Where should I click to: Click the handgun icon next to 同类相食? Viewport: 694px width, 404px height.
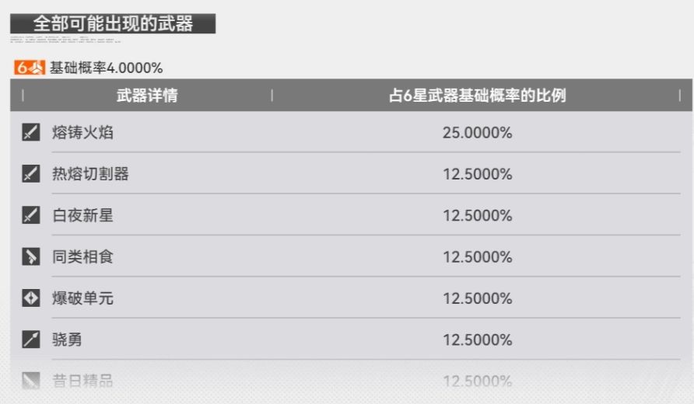click(30, 256)
